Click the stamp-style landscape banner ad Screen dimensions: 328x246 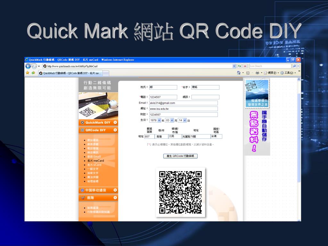pyautogui.click(x=257, y=94)
